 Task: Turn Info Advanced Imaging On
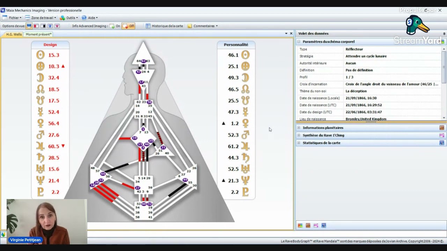pos(115,26)
